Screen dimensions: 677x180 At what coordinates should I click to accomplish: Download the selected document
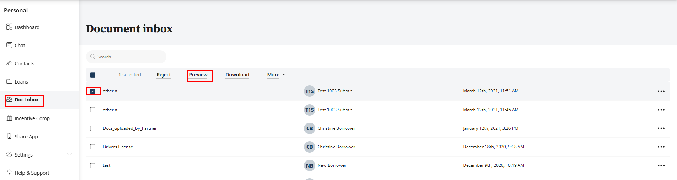pyautogui.click(x=237, y=75)
